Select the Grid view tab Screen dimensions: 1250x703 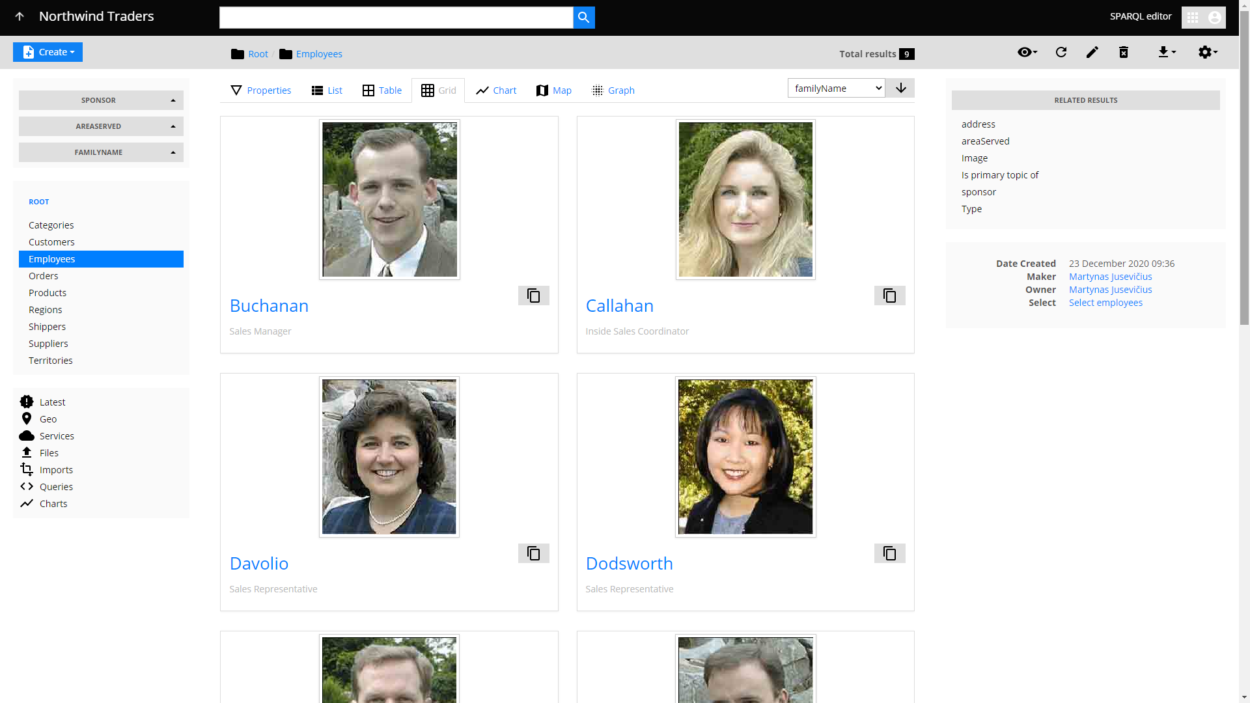point(438,90)
